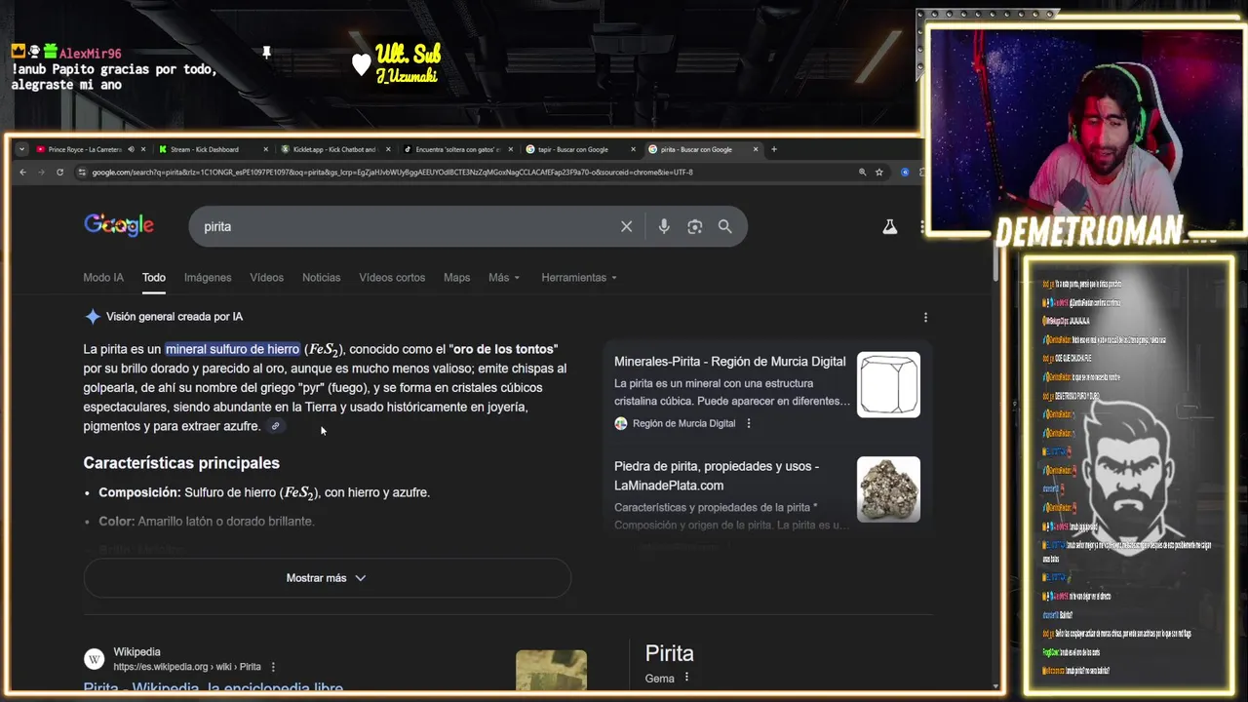Open Pirita Gema panel options menu

(686, 678)
